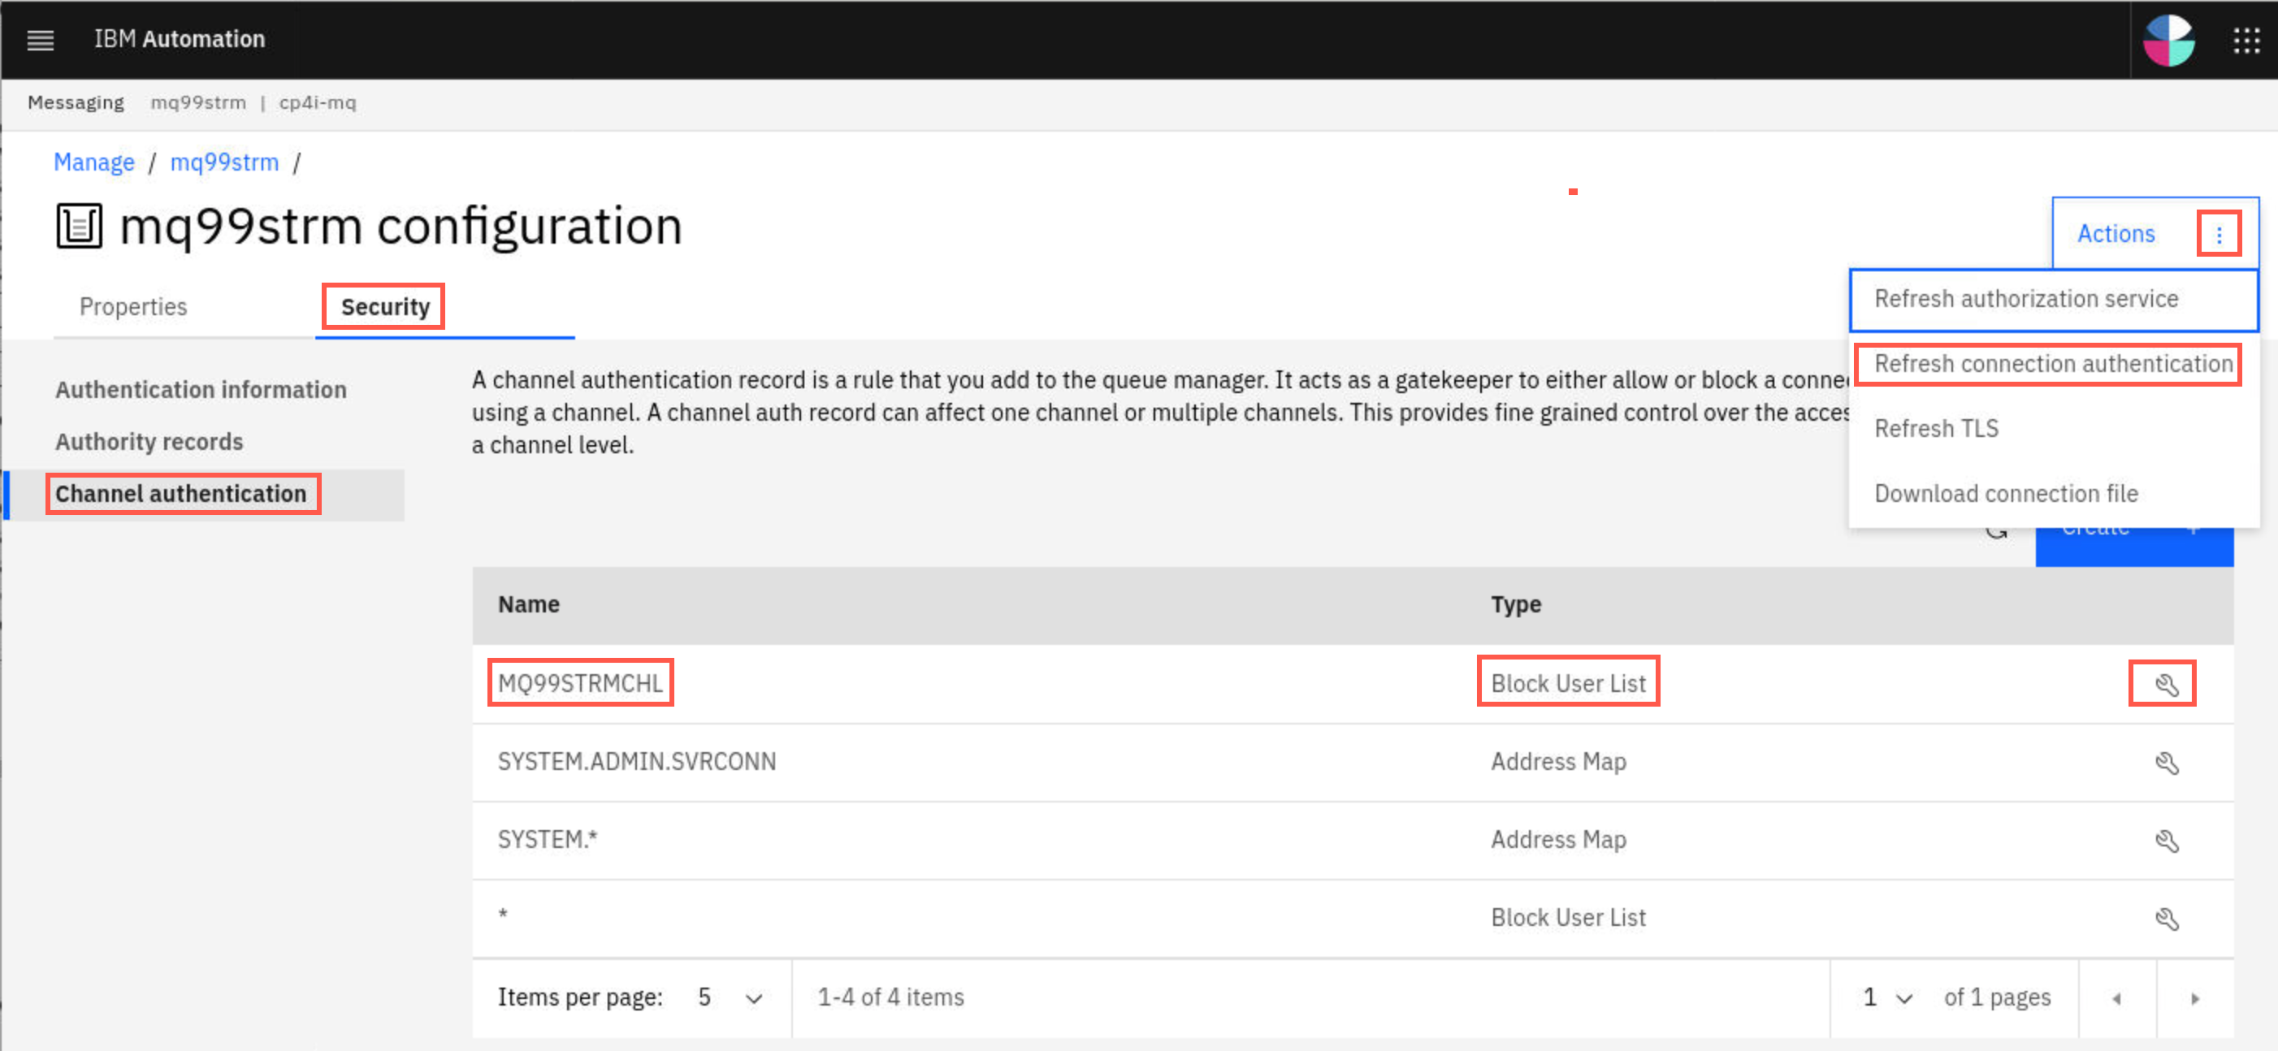Click wrench icon for SYSTEM.ADMIN.SVRCONN row
The width and height of the screenshot is (2278, 1051).
(x=2166, y=762)
